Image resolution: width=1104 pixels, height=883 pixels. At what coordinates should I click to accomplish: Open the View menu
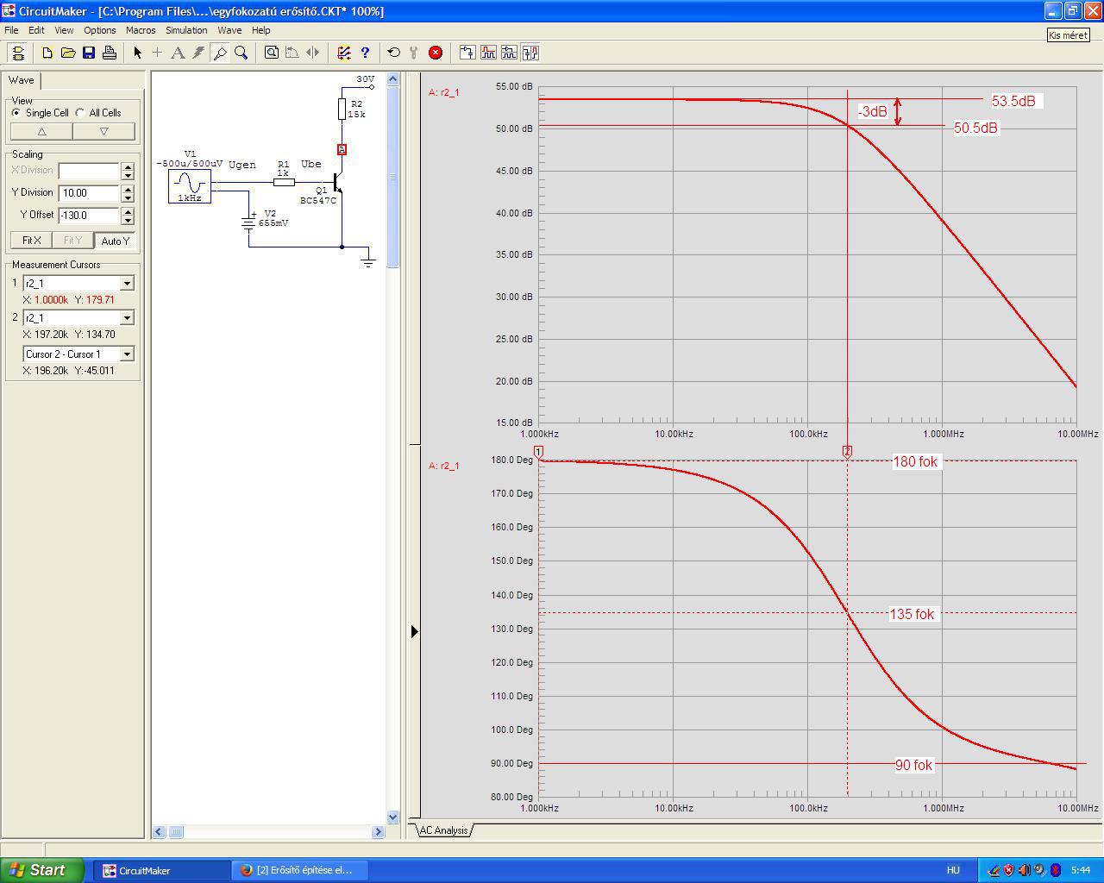point(64,30)
